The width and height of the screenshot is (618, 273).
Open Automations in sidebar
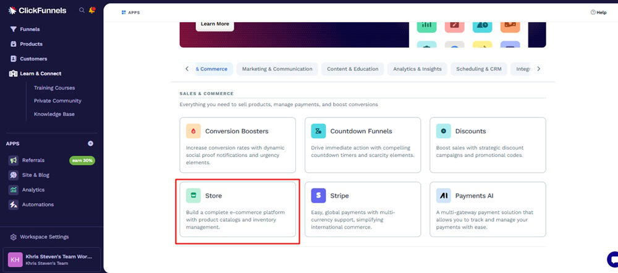pyautogui.click(x=38, y=204)
